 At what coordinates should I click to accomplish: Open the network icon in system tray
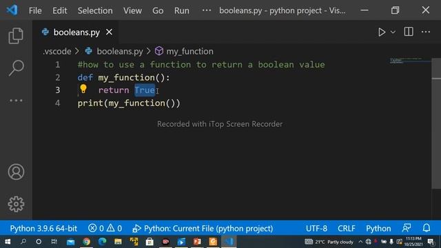point(368,242)
